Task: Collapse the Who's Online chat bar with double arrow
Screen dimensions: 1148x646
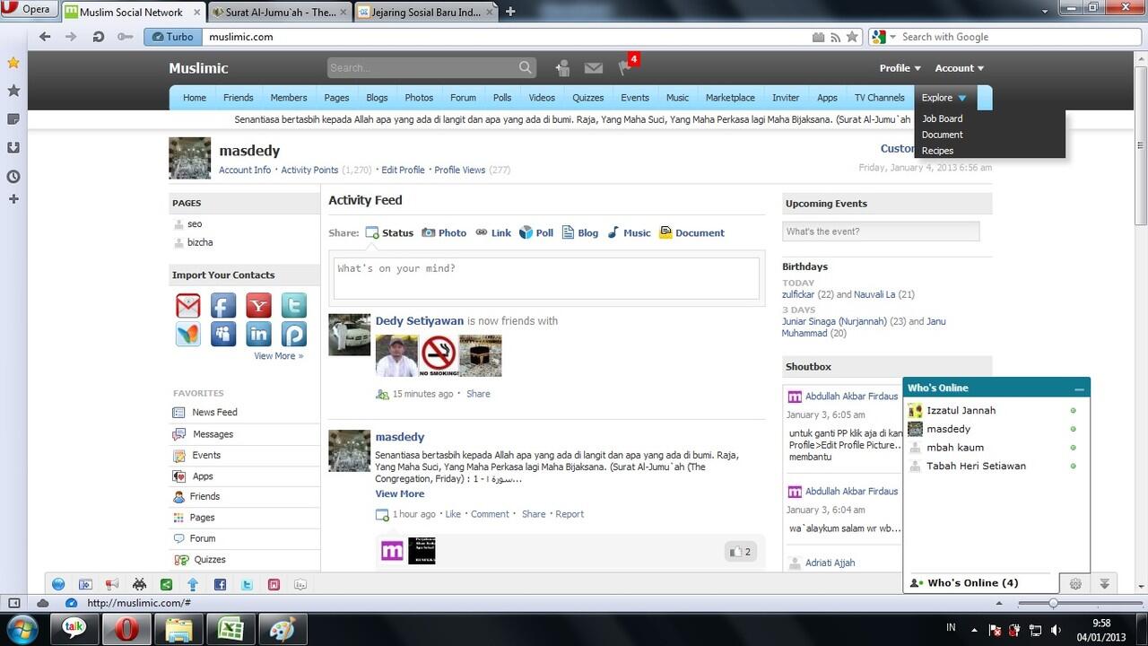Action: click(x=1105, y=583)
